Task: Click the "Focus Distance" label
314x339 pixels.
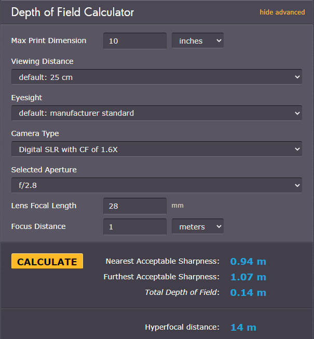Action: tap(38, 226)
